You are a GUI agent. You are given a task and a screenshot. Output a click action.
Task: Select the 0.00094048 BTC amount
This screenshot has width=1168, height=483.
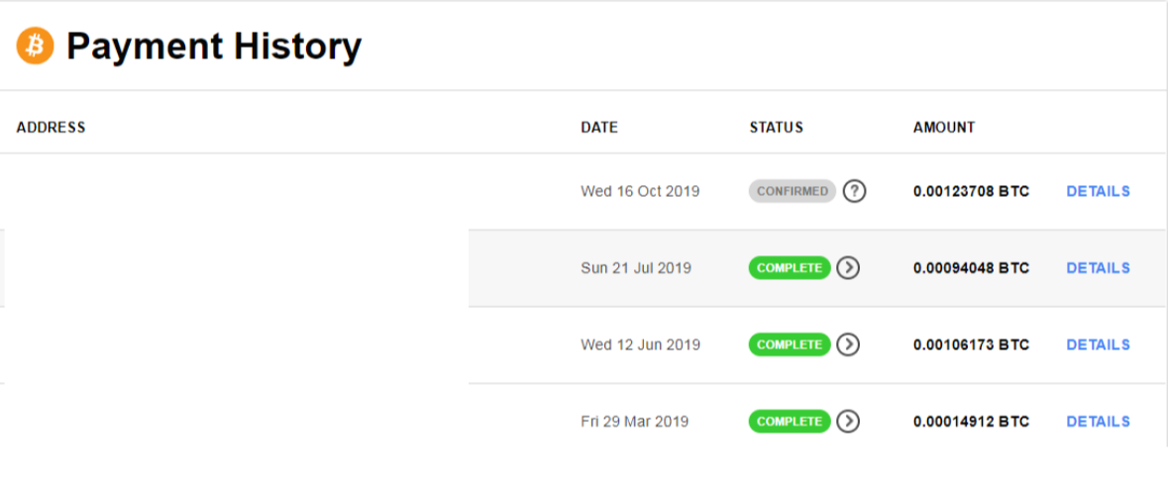pos(971,268)
